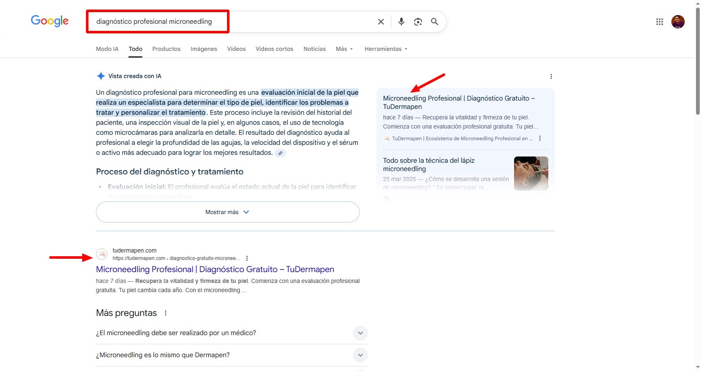This screenshot has width=701, height=371.
Task: Click inside the Google search input field
Action: click(292, 22)
